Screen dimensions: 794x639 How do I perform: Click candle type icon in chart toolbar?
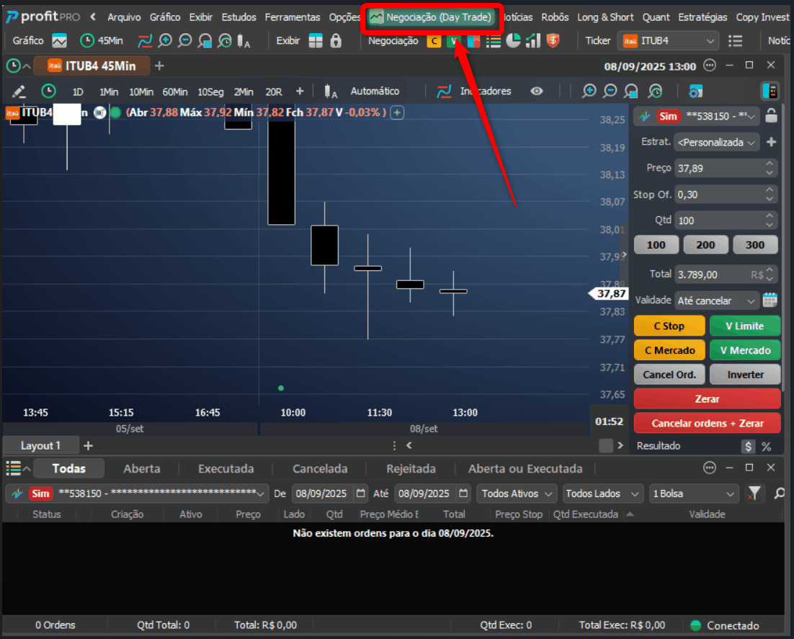tap(331, 91)
